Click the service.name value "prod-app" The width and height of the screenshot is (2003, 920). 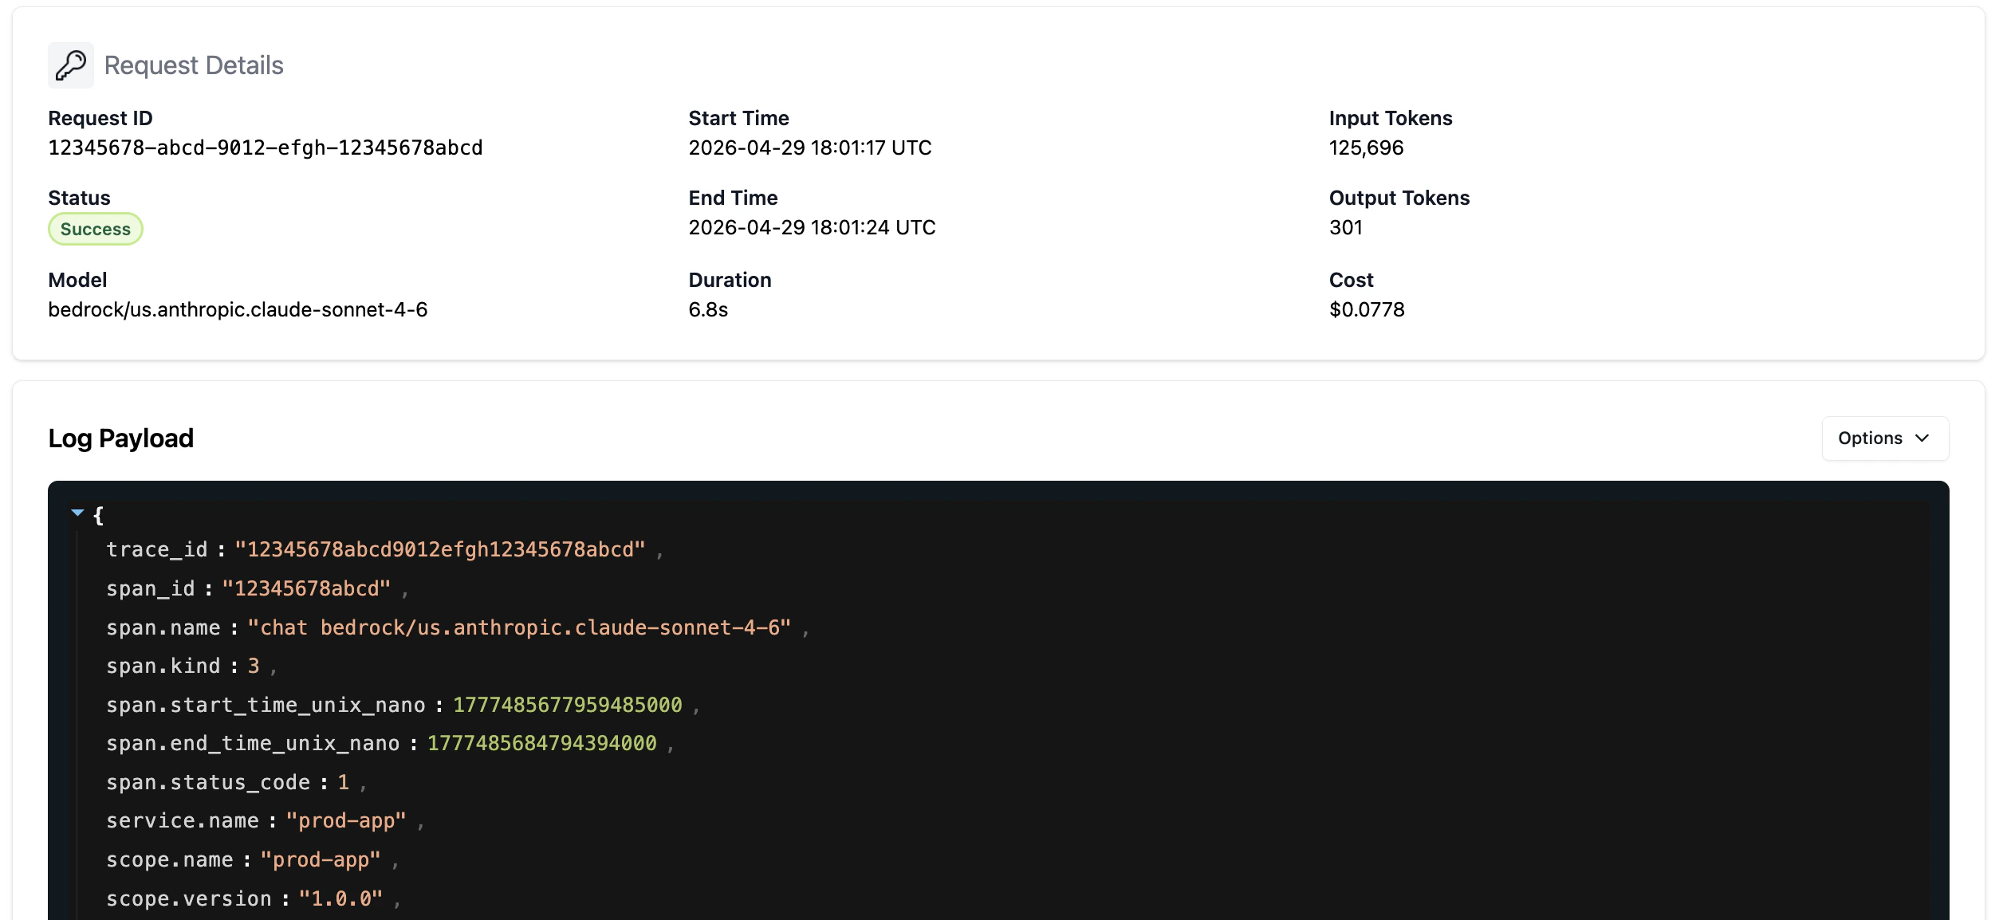[x=346, y=820]
